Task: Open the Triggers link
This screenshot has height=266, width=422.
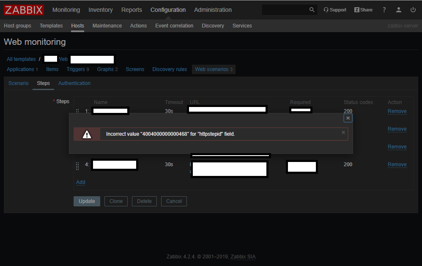Action: coord(76,69)
